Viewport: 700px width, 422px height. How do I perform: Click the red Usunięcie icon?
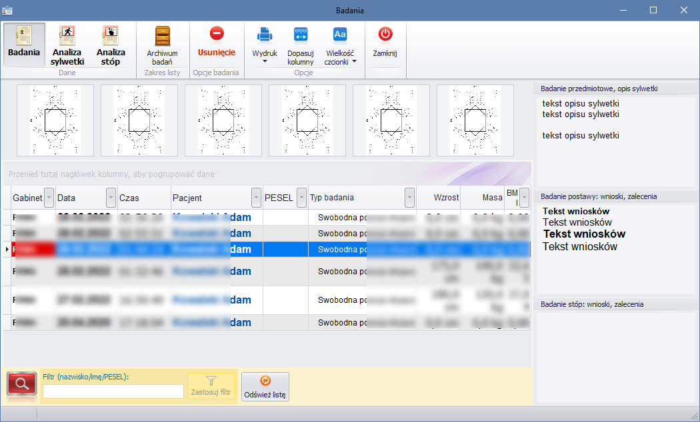pos(217,34)
